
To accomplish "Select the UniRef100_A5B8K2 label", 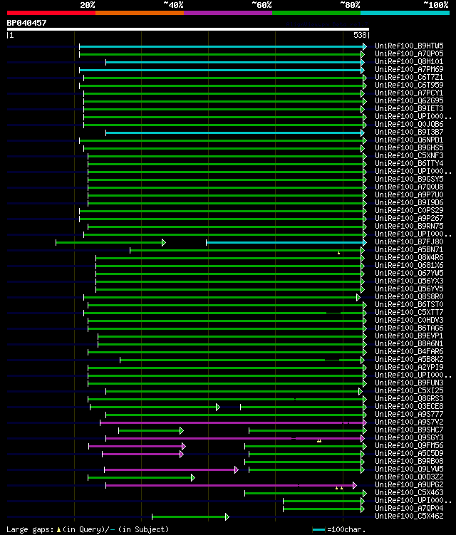I will [x=409, y=360].
